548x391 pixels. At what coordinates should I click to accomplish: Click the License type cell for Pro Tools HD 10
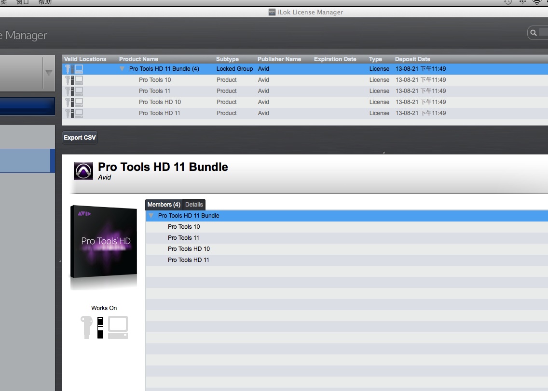point(379,102)
